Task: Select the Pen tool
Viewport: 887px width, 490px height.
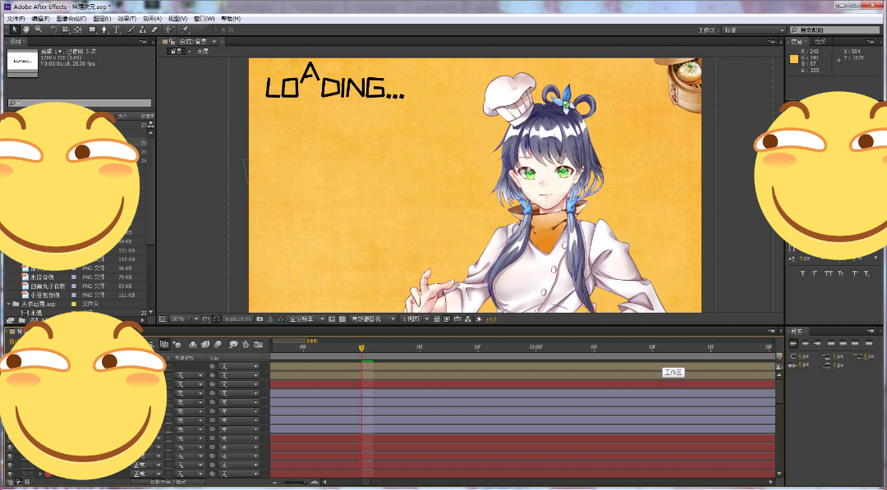Action: pyautogui.click(x=104, y=30)
